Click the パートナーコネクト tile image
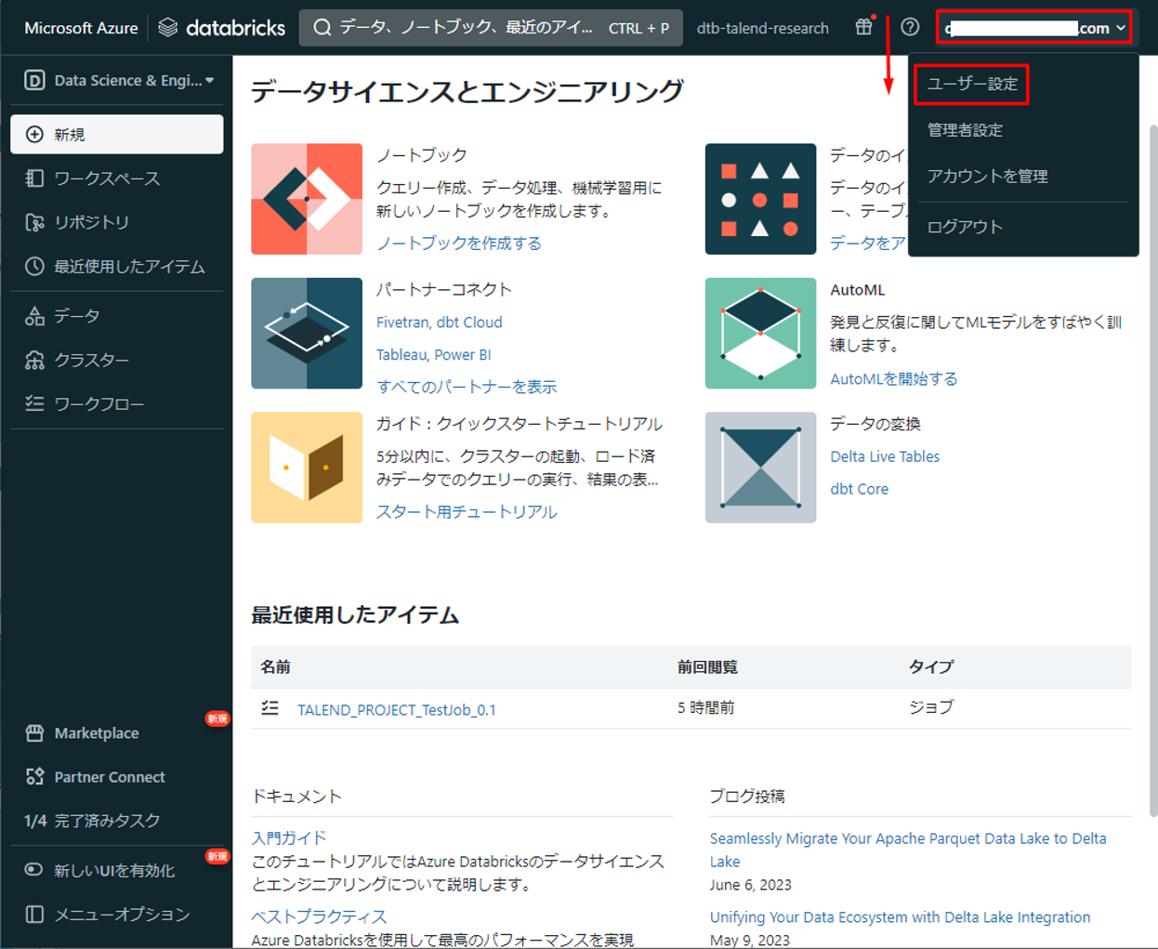The height and width of the screenshot is (949, 1158). coord(307,333)
